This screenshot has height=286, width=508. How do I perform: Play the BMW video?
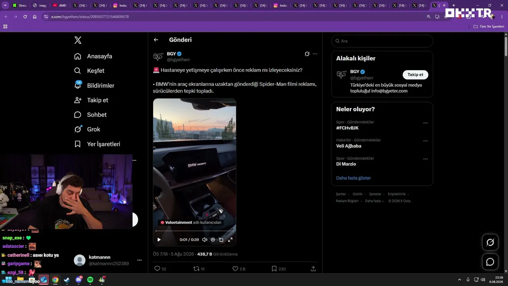[159, 240]
